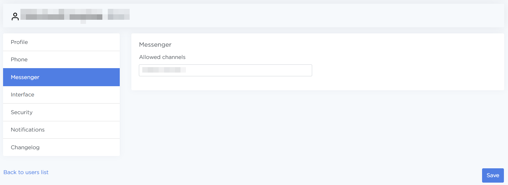Click empty space inside Allowed channels field
The image size is (508, 185).
(x=249, y=70)
